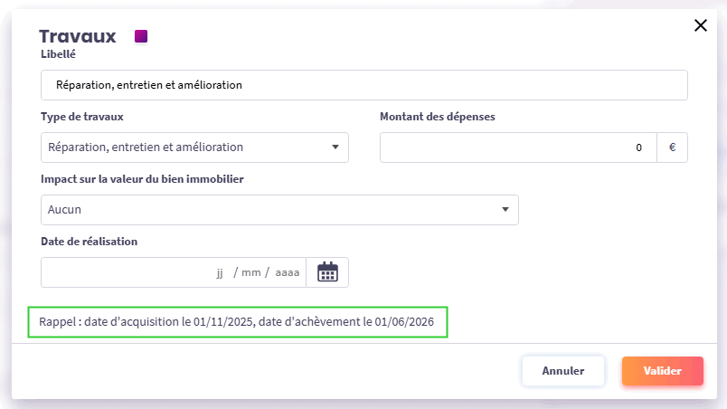
Task: Select the year "aaaa" date segment
Action: [x=287, y=272]
